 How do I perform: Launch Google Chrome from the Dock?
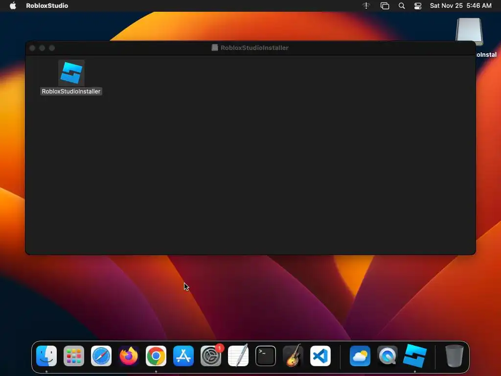(156, 356)
